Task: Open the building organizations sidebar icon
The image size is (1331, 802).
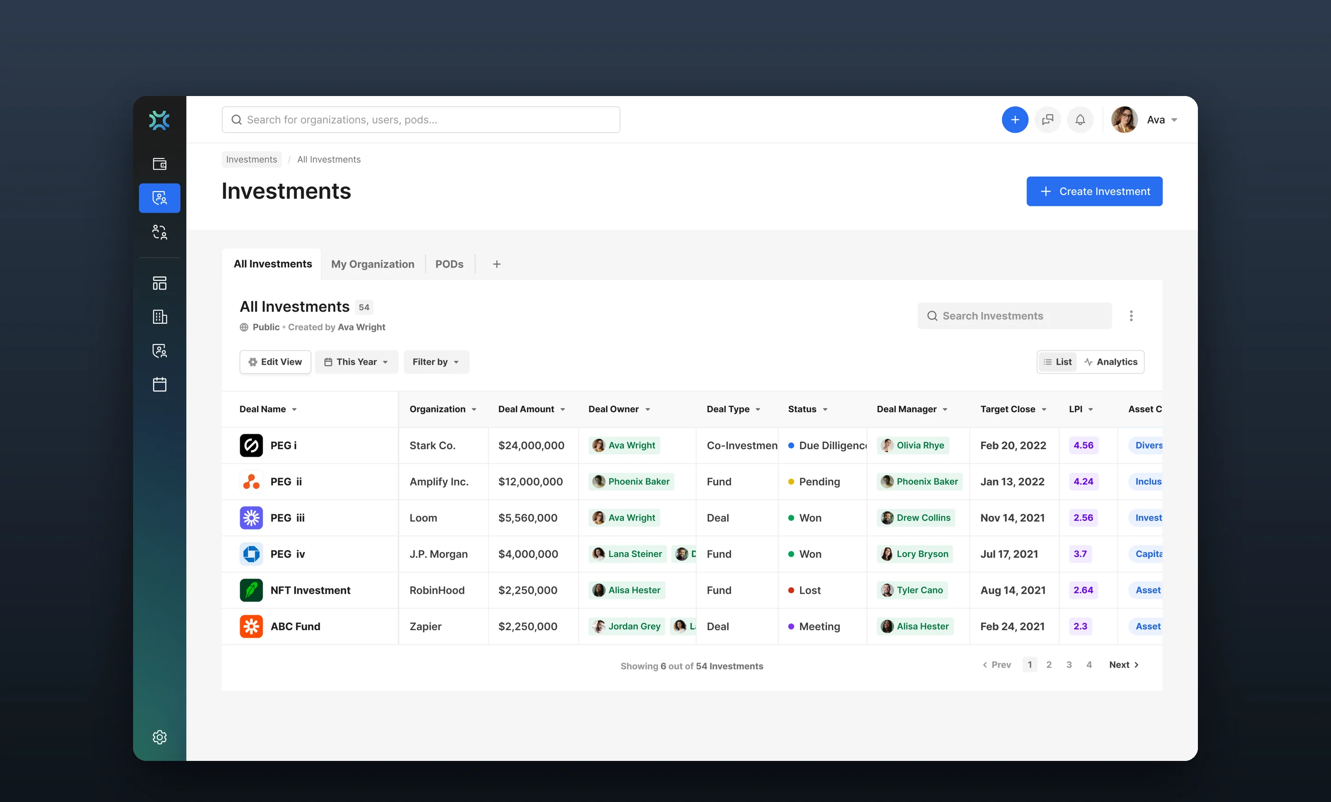Action: (159, 317)
